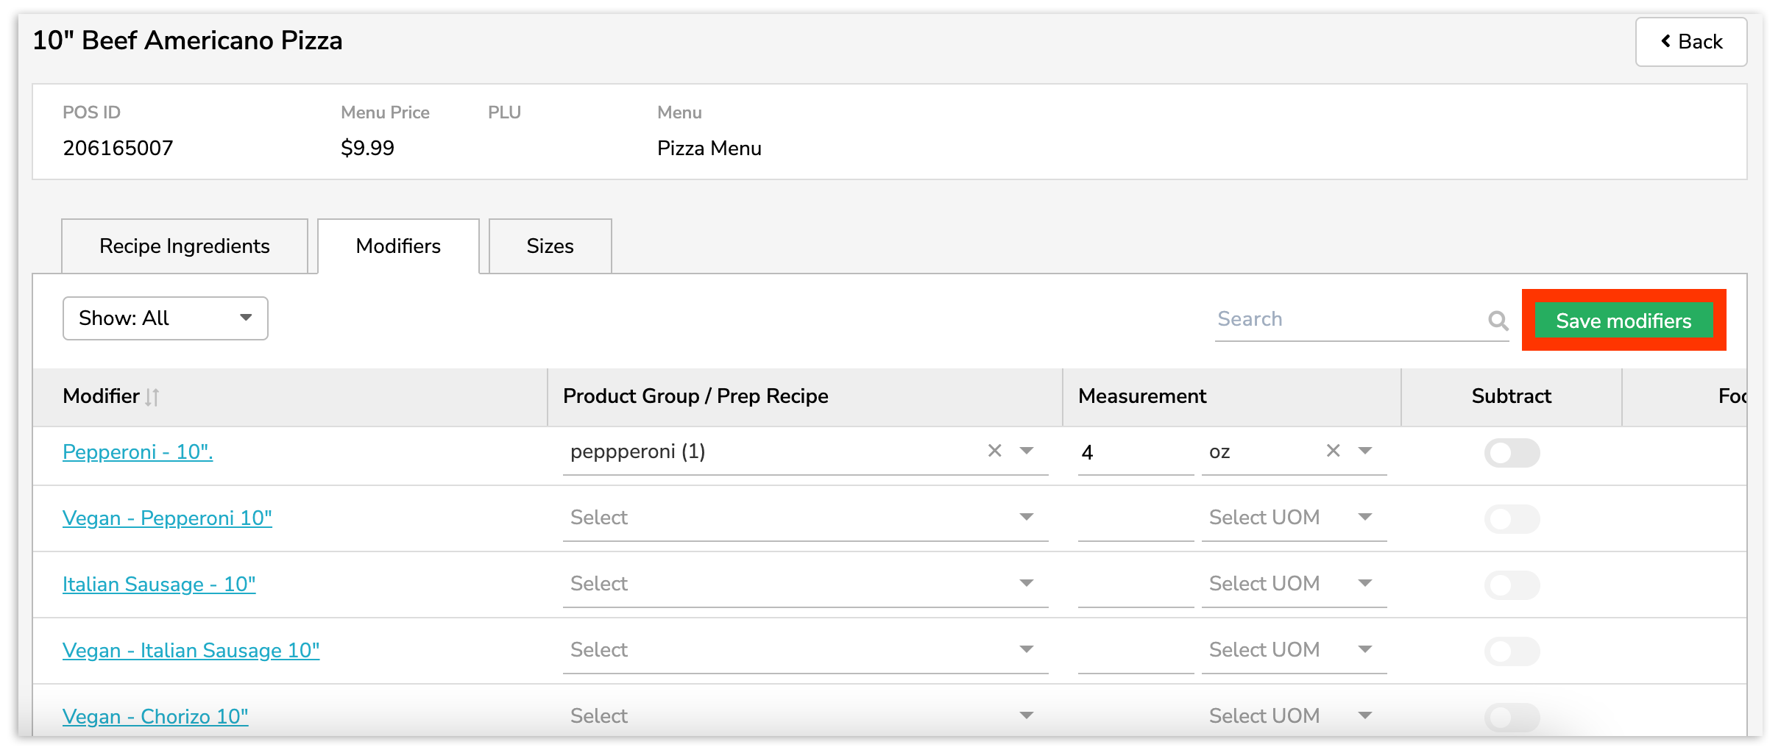Click the Save modifiers button
This screenshot has height=750, width=1781.
pyautogui.click(x=1623, y=321)
